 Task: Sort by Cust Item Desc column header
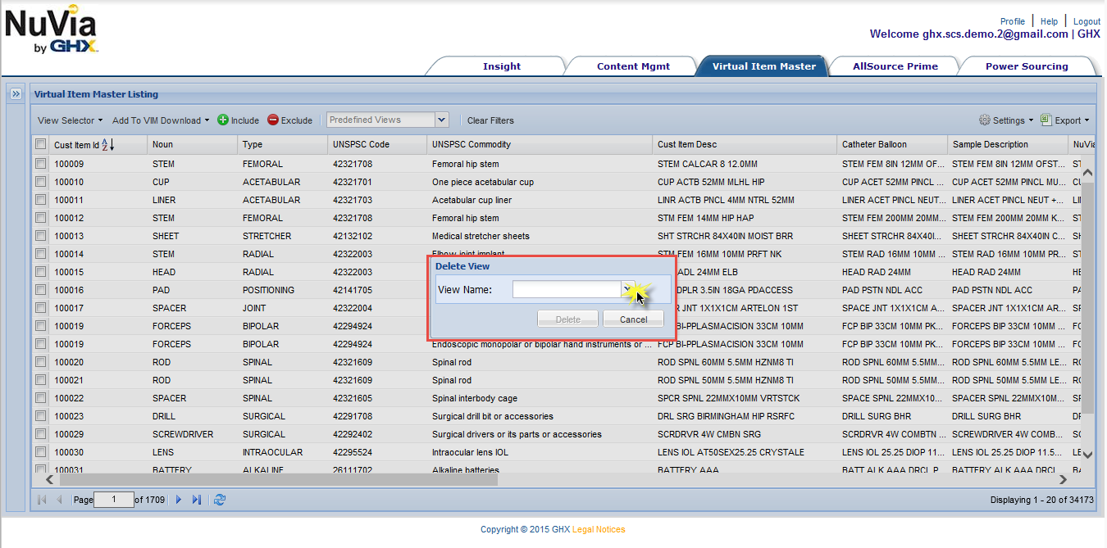745,145
